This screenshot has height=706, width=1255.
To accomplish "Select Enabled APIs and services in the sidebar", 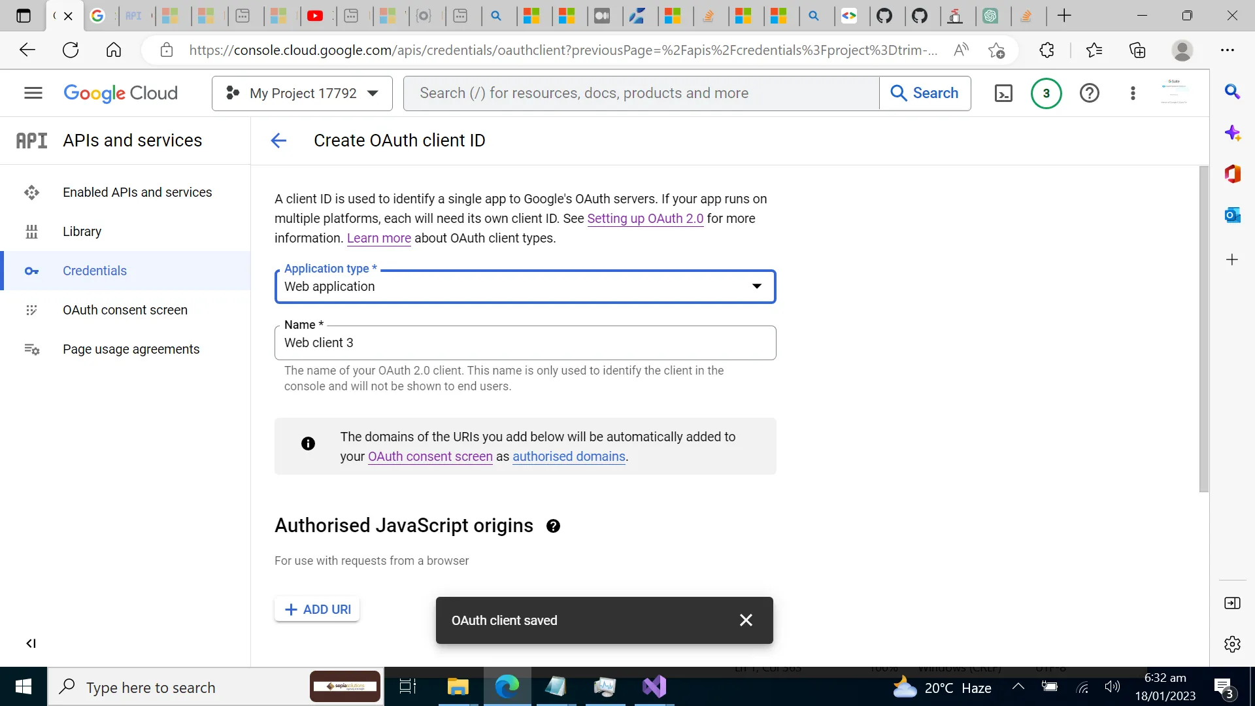I will tap(137, 192).
